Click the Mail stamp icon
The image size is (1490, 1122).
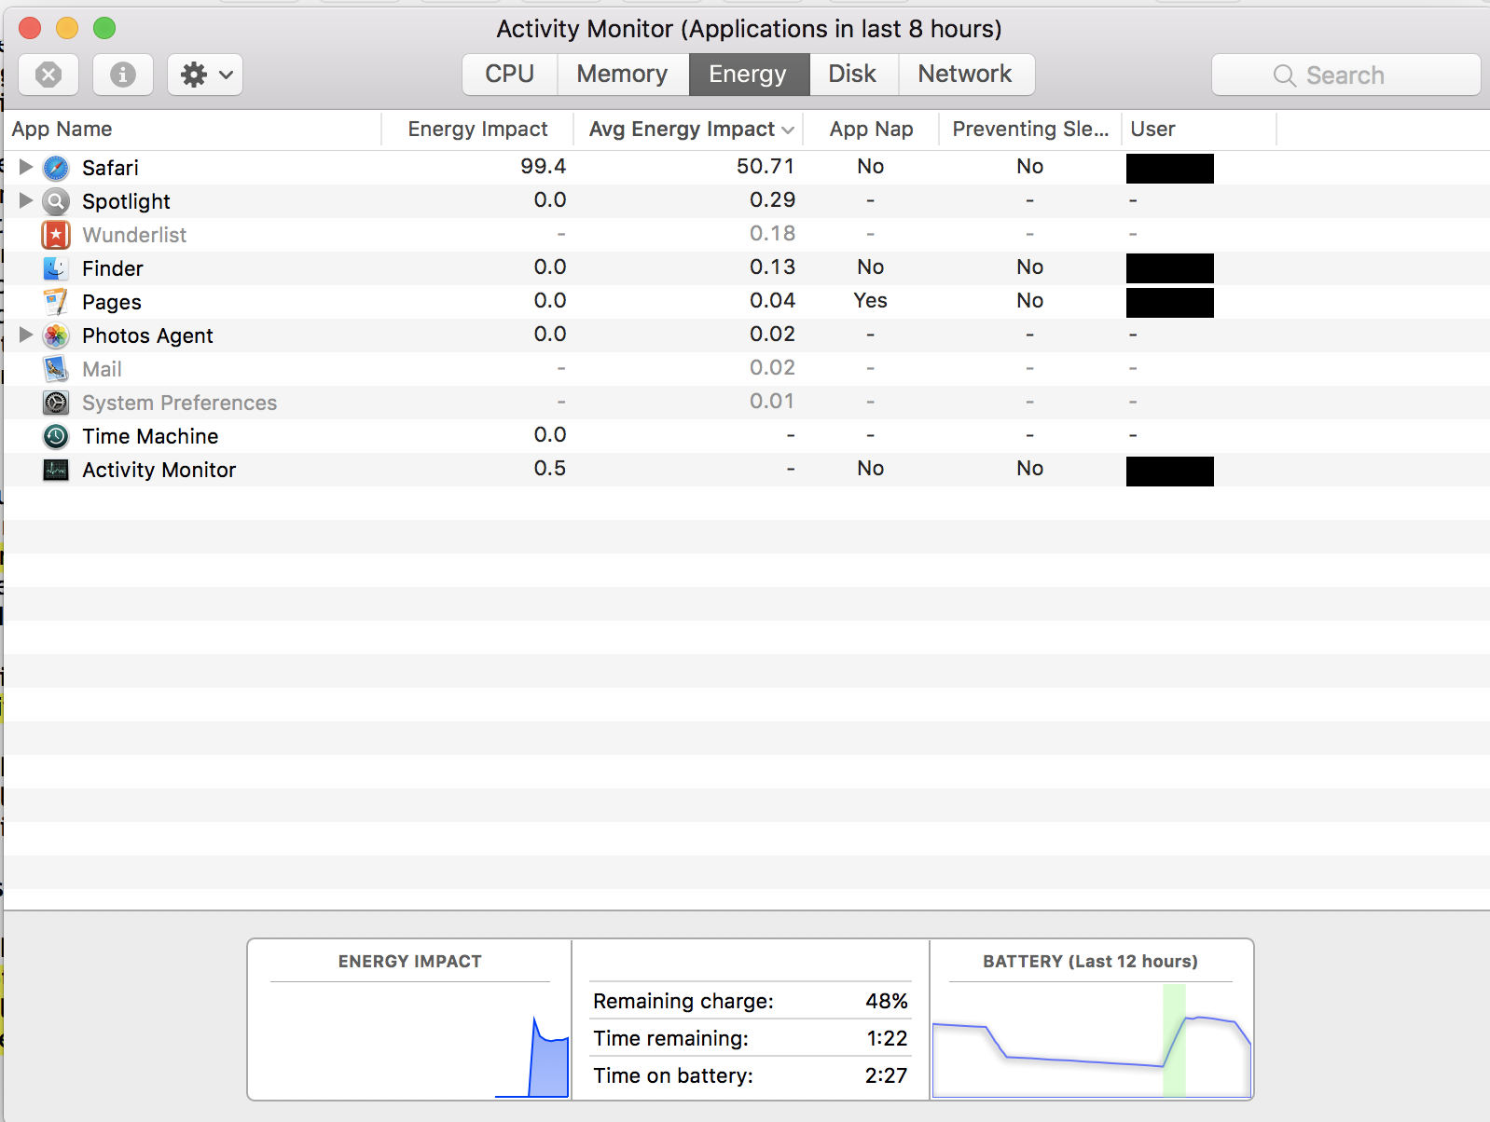56,369
